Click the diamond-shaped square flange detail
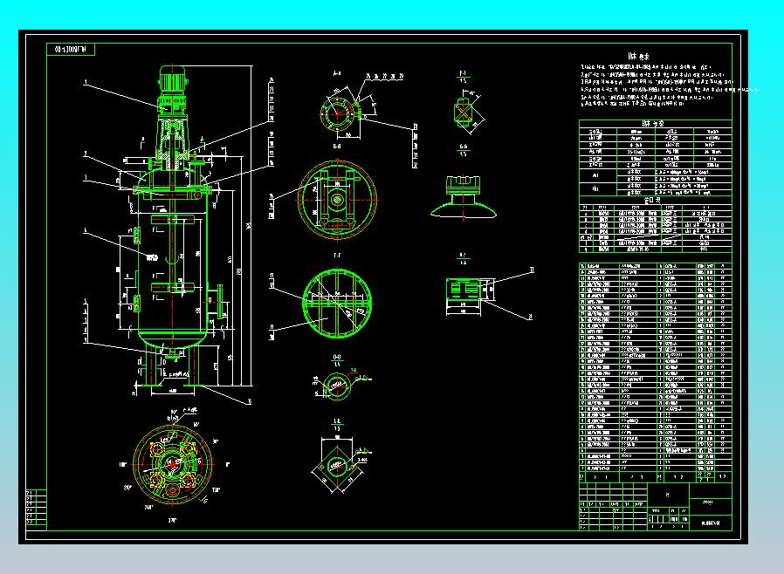The width and height of the screenshot is (784, 574). point(338,466)
